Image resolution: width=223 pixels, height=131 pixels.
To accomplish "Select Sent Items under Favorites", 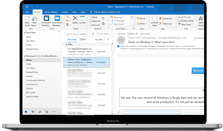I will pos(31,41).
